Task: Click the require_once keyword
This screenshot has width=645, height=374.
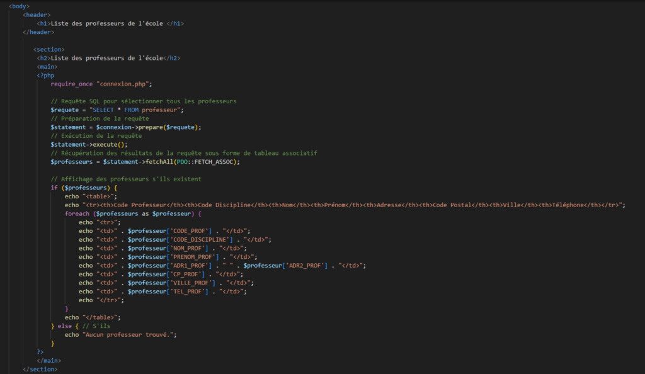Action: 72,84
